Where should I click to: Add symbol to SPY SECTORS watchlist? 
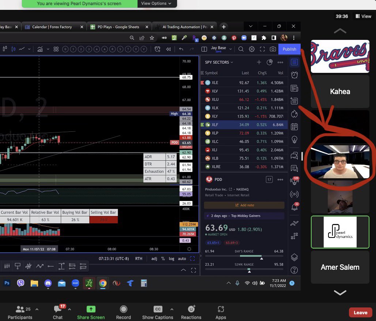coord(259,62)
